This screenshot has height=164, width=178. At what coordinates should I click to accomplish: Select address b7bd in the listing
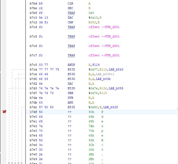tap(33, 3)
